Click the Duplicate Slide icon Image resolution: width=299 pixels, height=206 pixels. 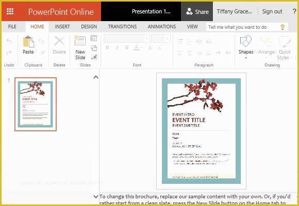click(x=94, y=48)
